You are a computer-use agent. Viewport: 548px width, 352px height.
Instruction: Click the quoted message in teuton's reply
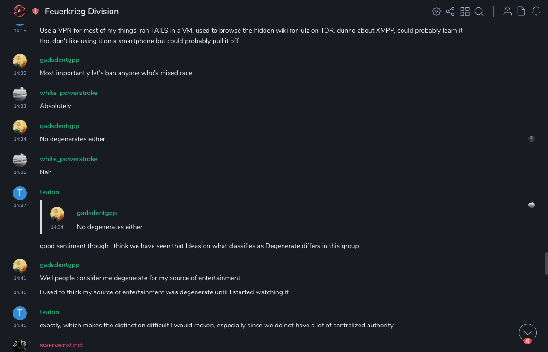click(110, 227)
